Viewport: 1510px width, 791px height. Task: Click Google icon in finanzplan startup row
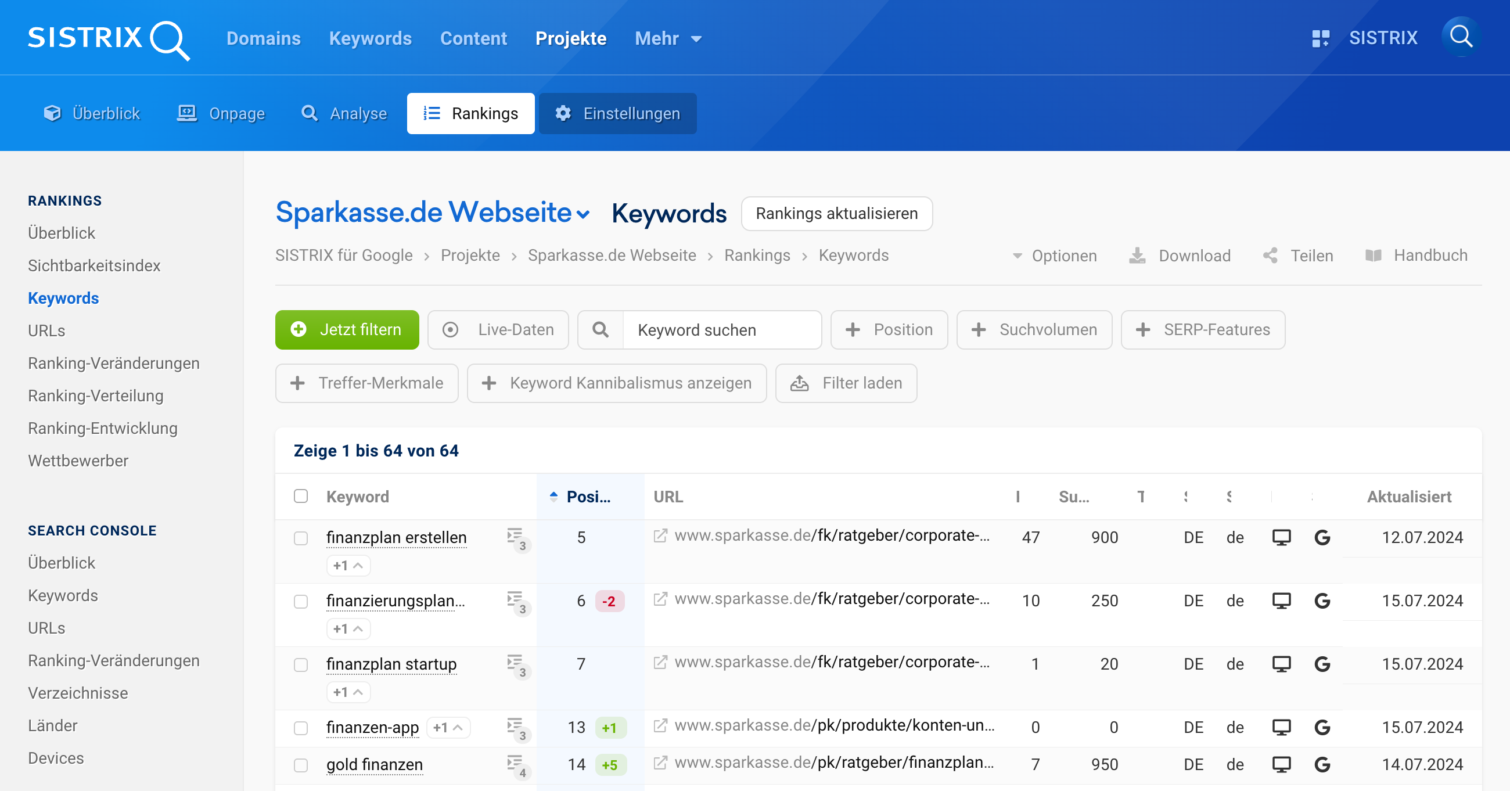pyautogui.click(x=1322, y=664)
